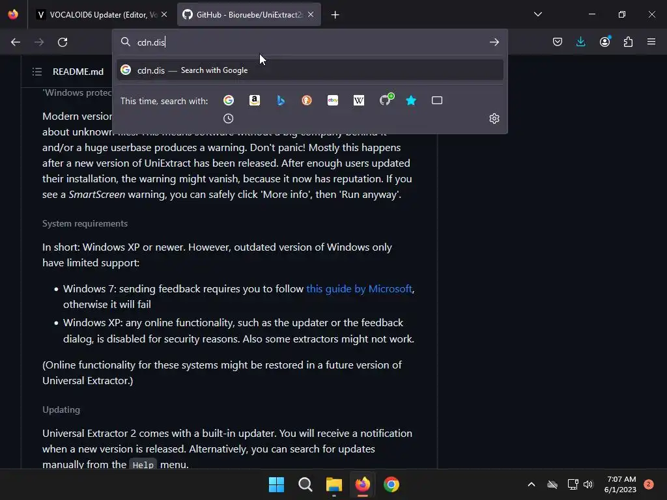Open README outline list icon
The width and height of the screenshot is (667, 500).
[37, 72]
